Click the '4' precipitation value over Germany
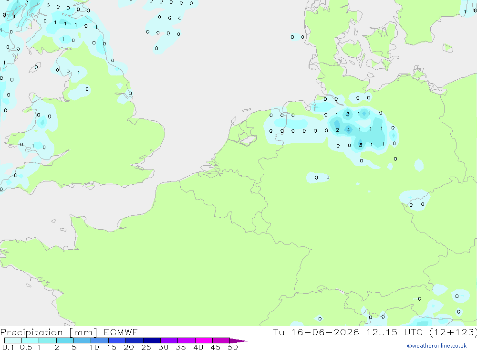The width and height of the screenshot is (477, 350). (349, 130)
